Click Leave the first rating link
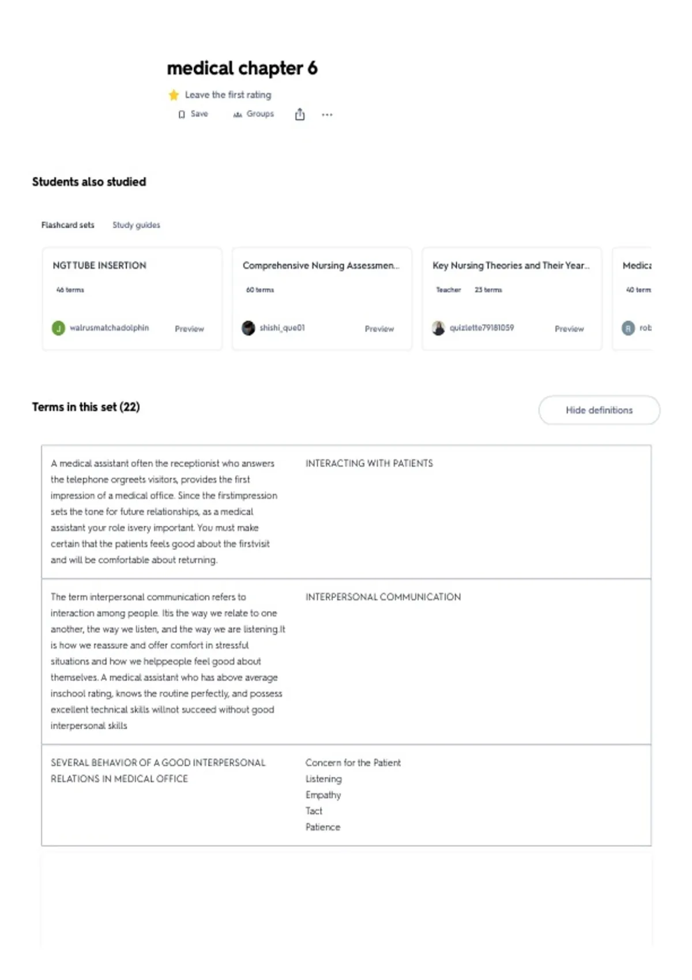This screenshot has width=692, height=980. (x=228, y=95)
